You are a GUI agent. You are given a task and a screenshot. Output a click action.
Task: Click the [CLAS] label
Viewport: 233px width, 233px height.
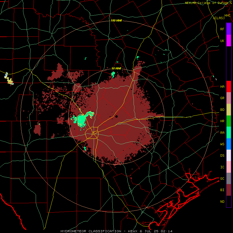pyautogui.click(x=219, y=18)
